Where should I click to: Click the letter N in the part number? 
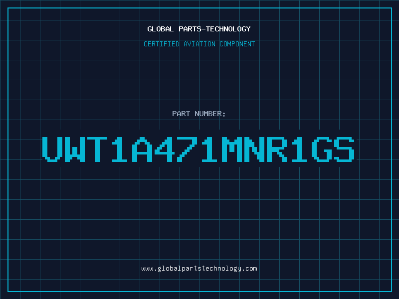254,149
